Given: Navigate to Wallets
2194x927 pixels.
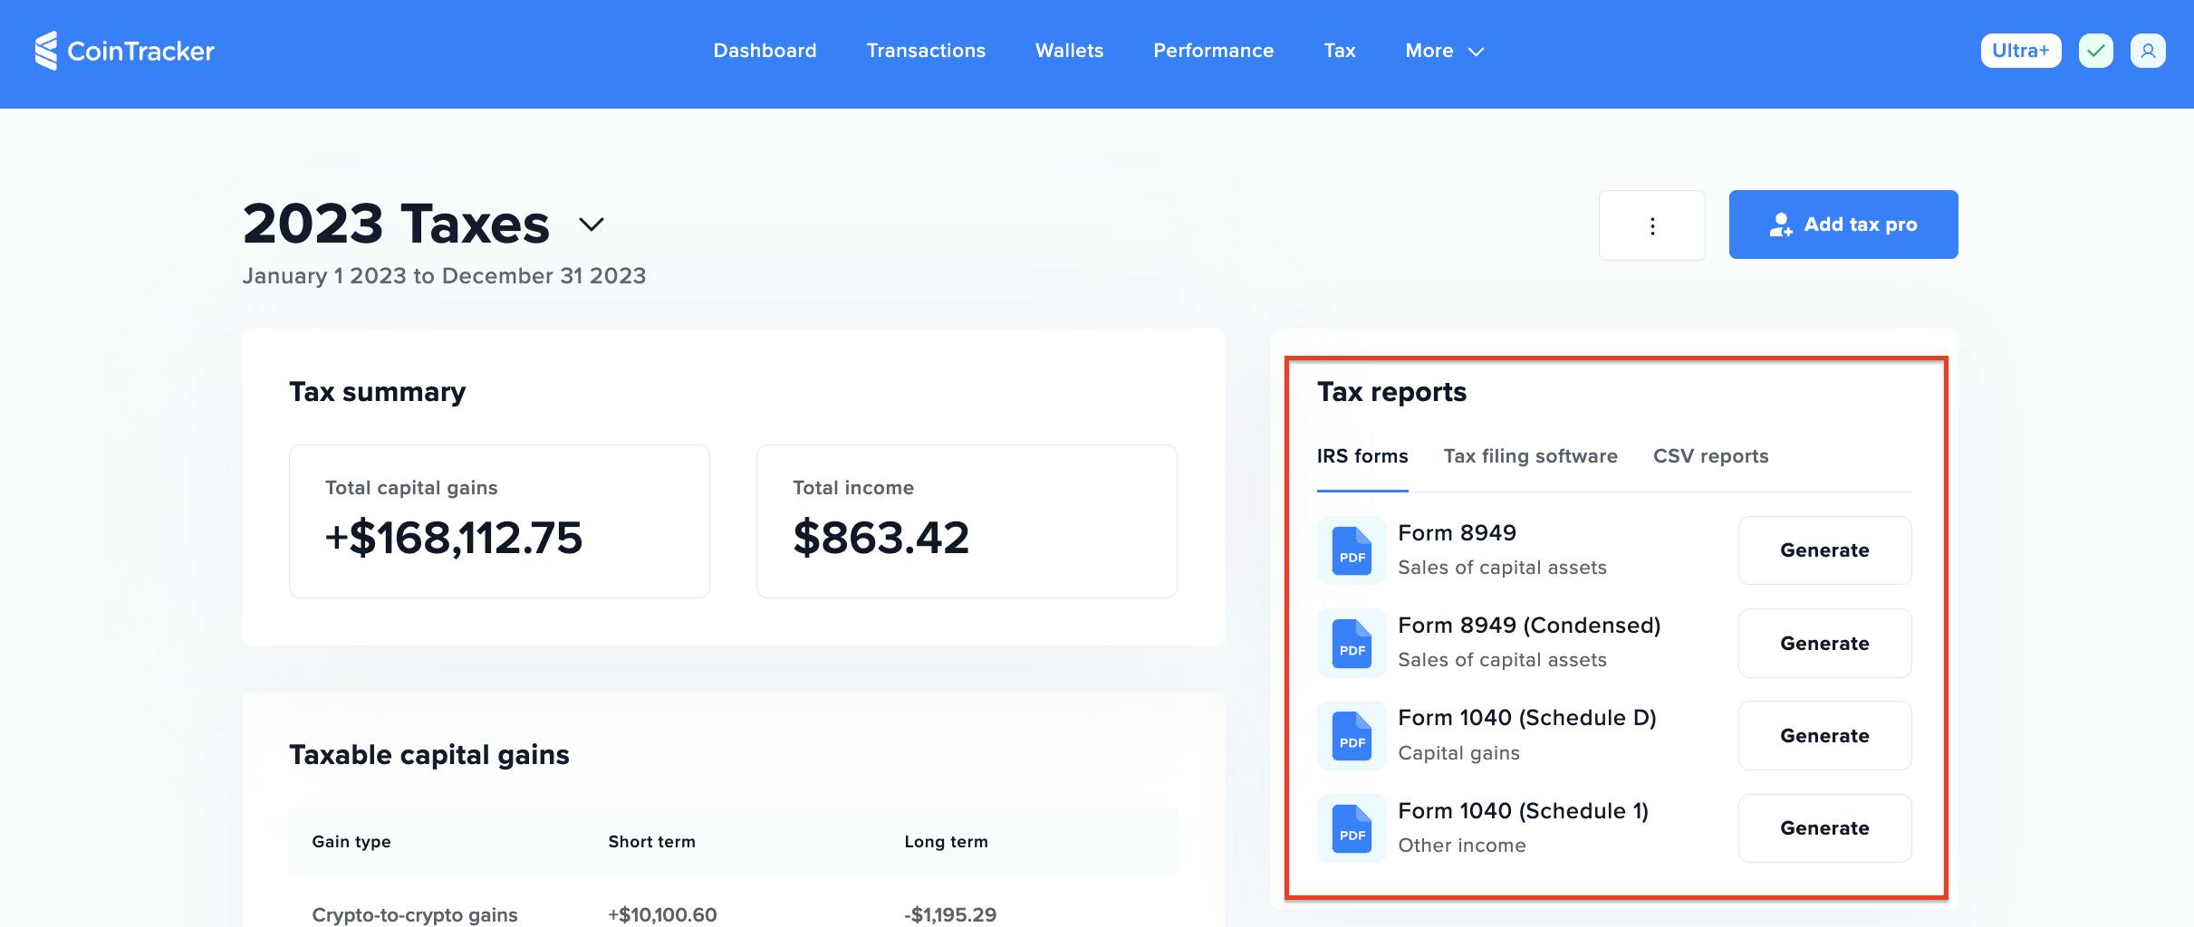Looking at the screenshot, I should tap(1069, 51).
